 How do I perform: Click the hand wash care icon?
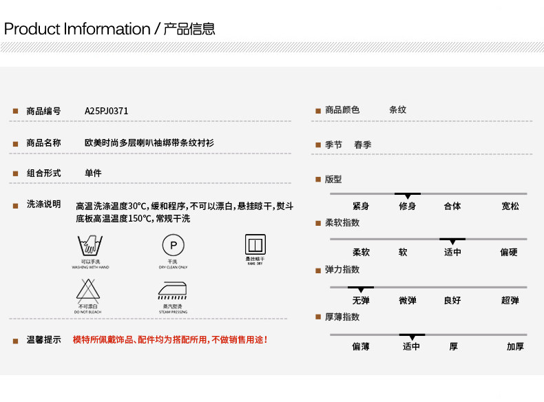[90, 245]
